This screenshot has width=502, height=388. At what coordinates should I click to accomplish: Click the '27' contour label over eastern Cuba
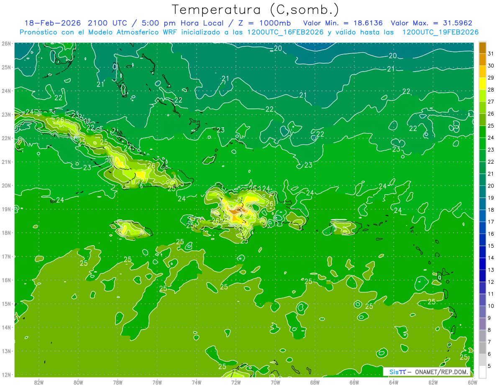144,181
